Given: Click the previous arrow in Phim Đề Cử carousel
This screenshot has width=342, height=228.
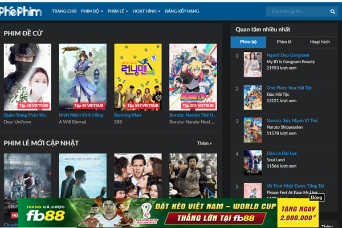Looking at the screenshot, I should 11,85.
